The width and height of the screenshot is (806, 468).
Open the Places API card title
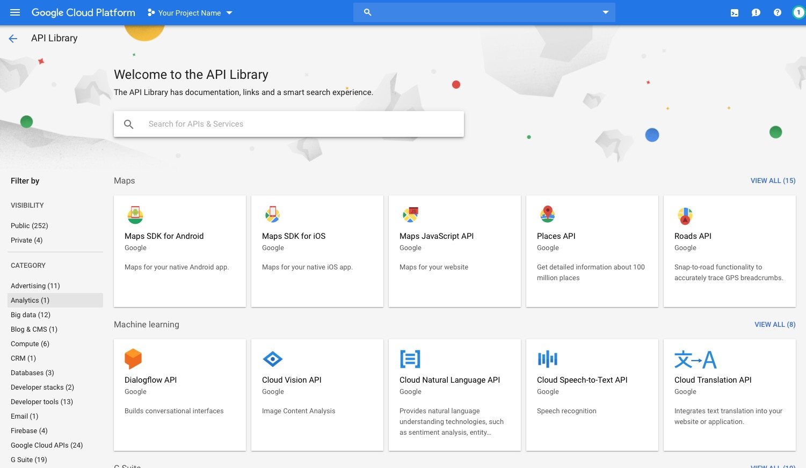(x=556, y=236)
